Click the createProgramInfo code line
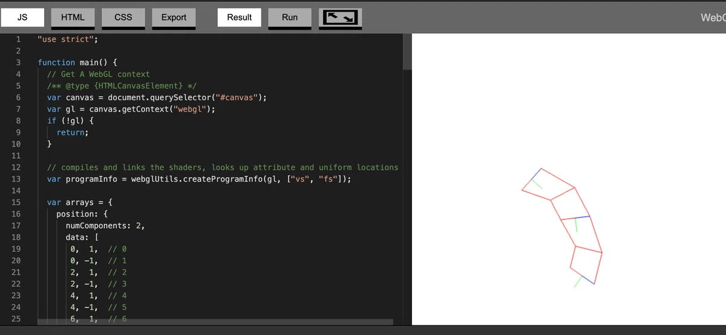 [x=199, y=179]
